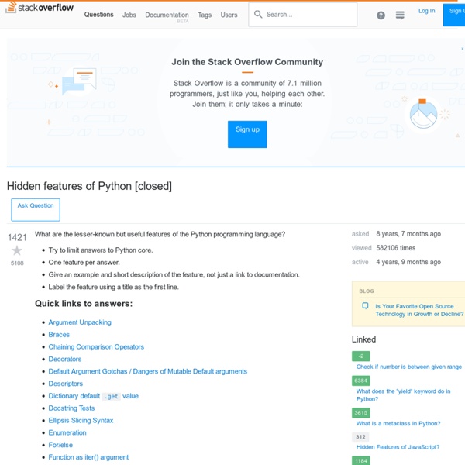465x465 pixels.
Task: Open the Enumeration link
Action: (67, 432)
